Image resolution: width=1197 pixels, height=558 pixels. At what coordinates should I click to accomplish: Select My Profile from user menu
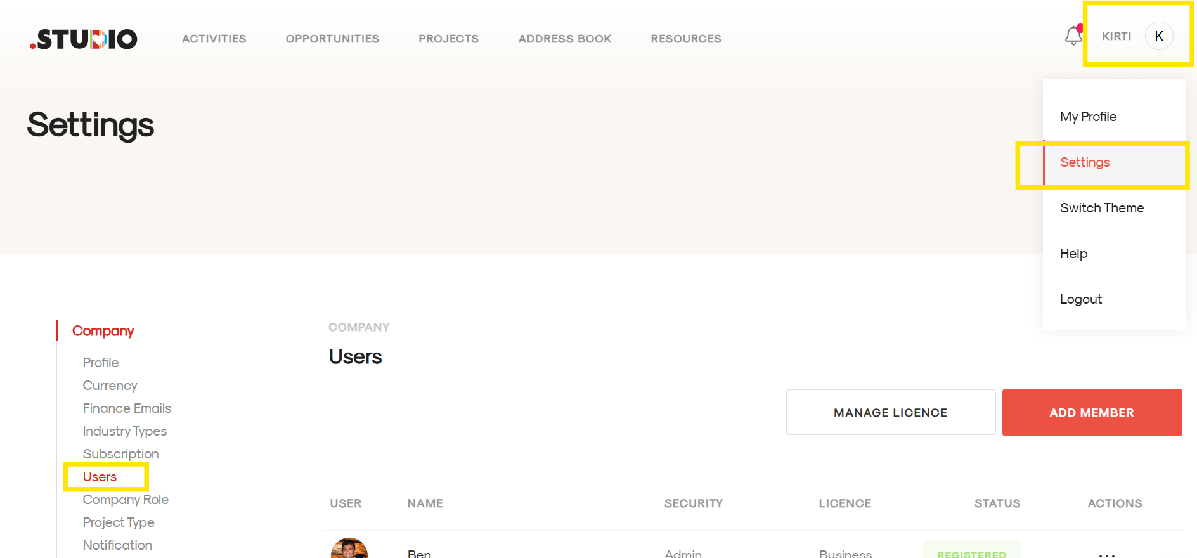click(x=1088, y=117)
